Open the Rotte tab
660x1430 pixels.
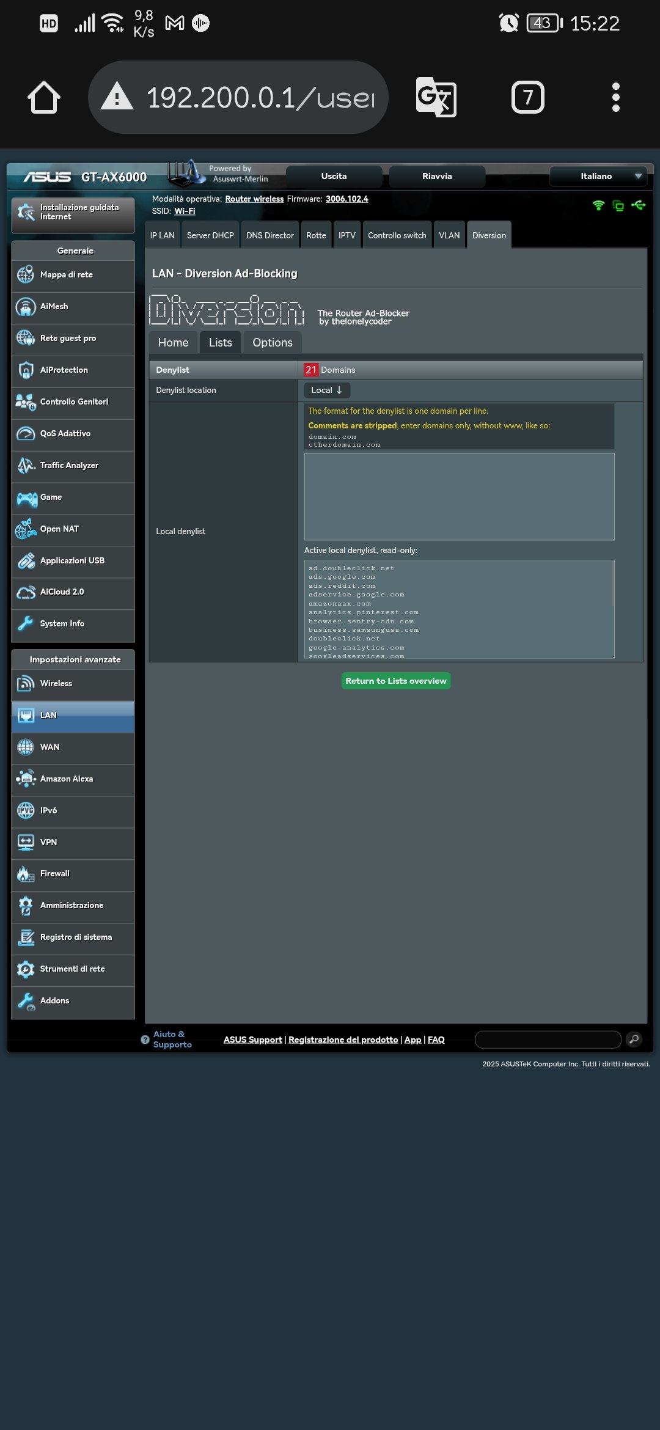pos(316,235)
